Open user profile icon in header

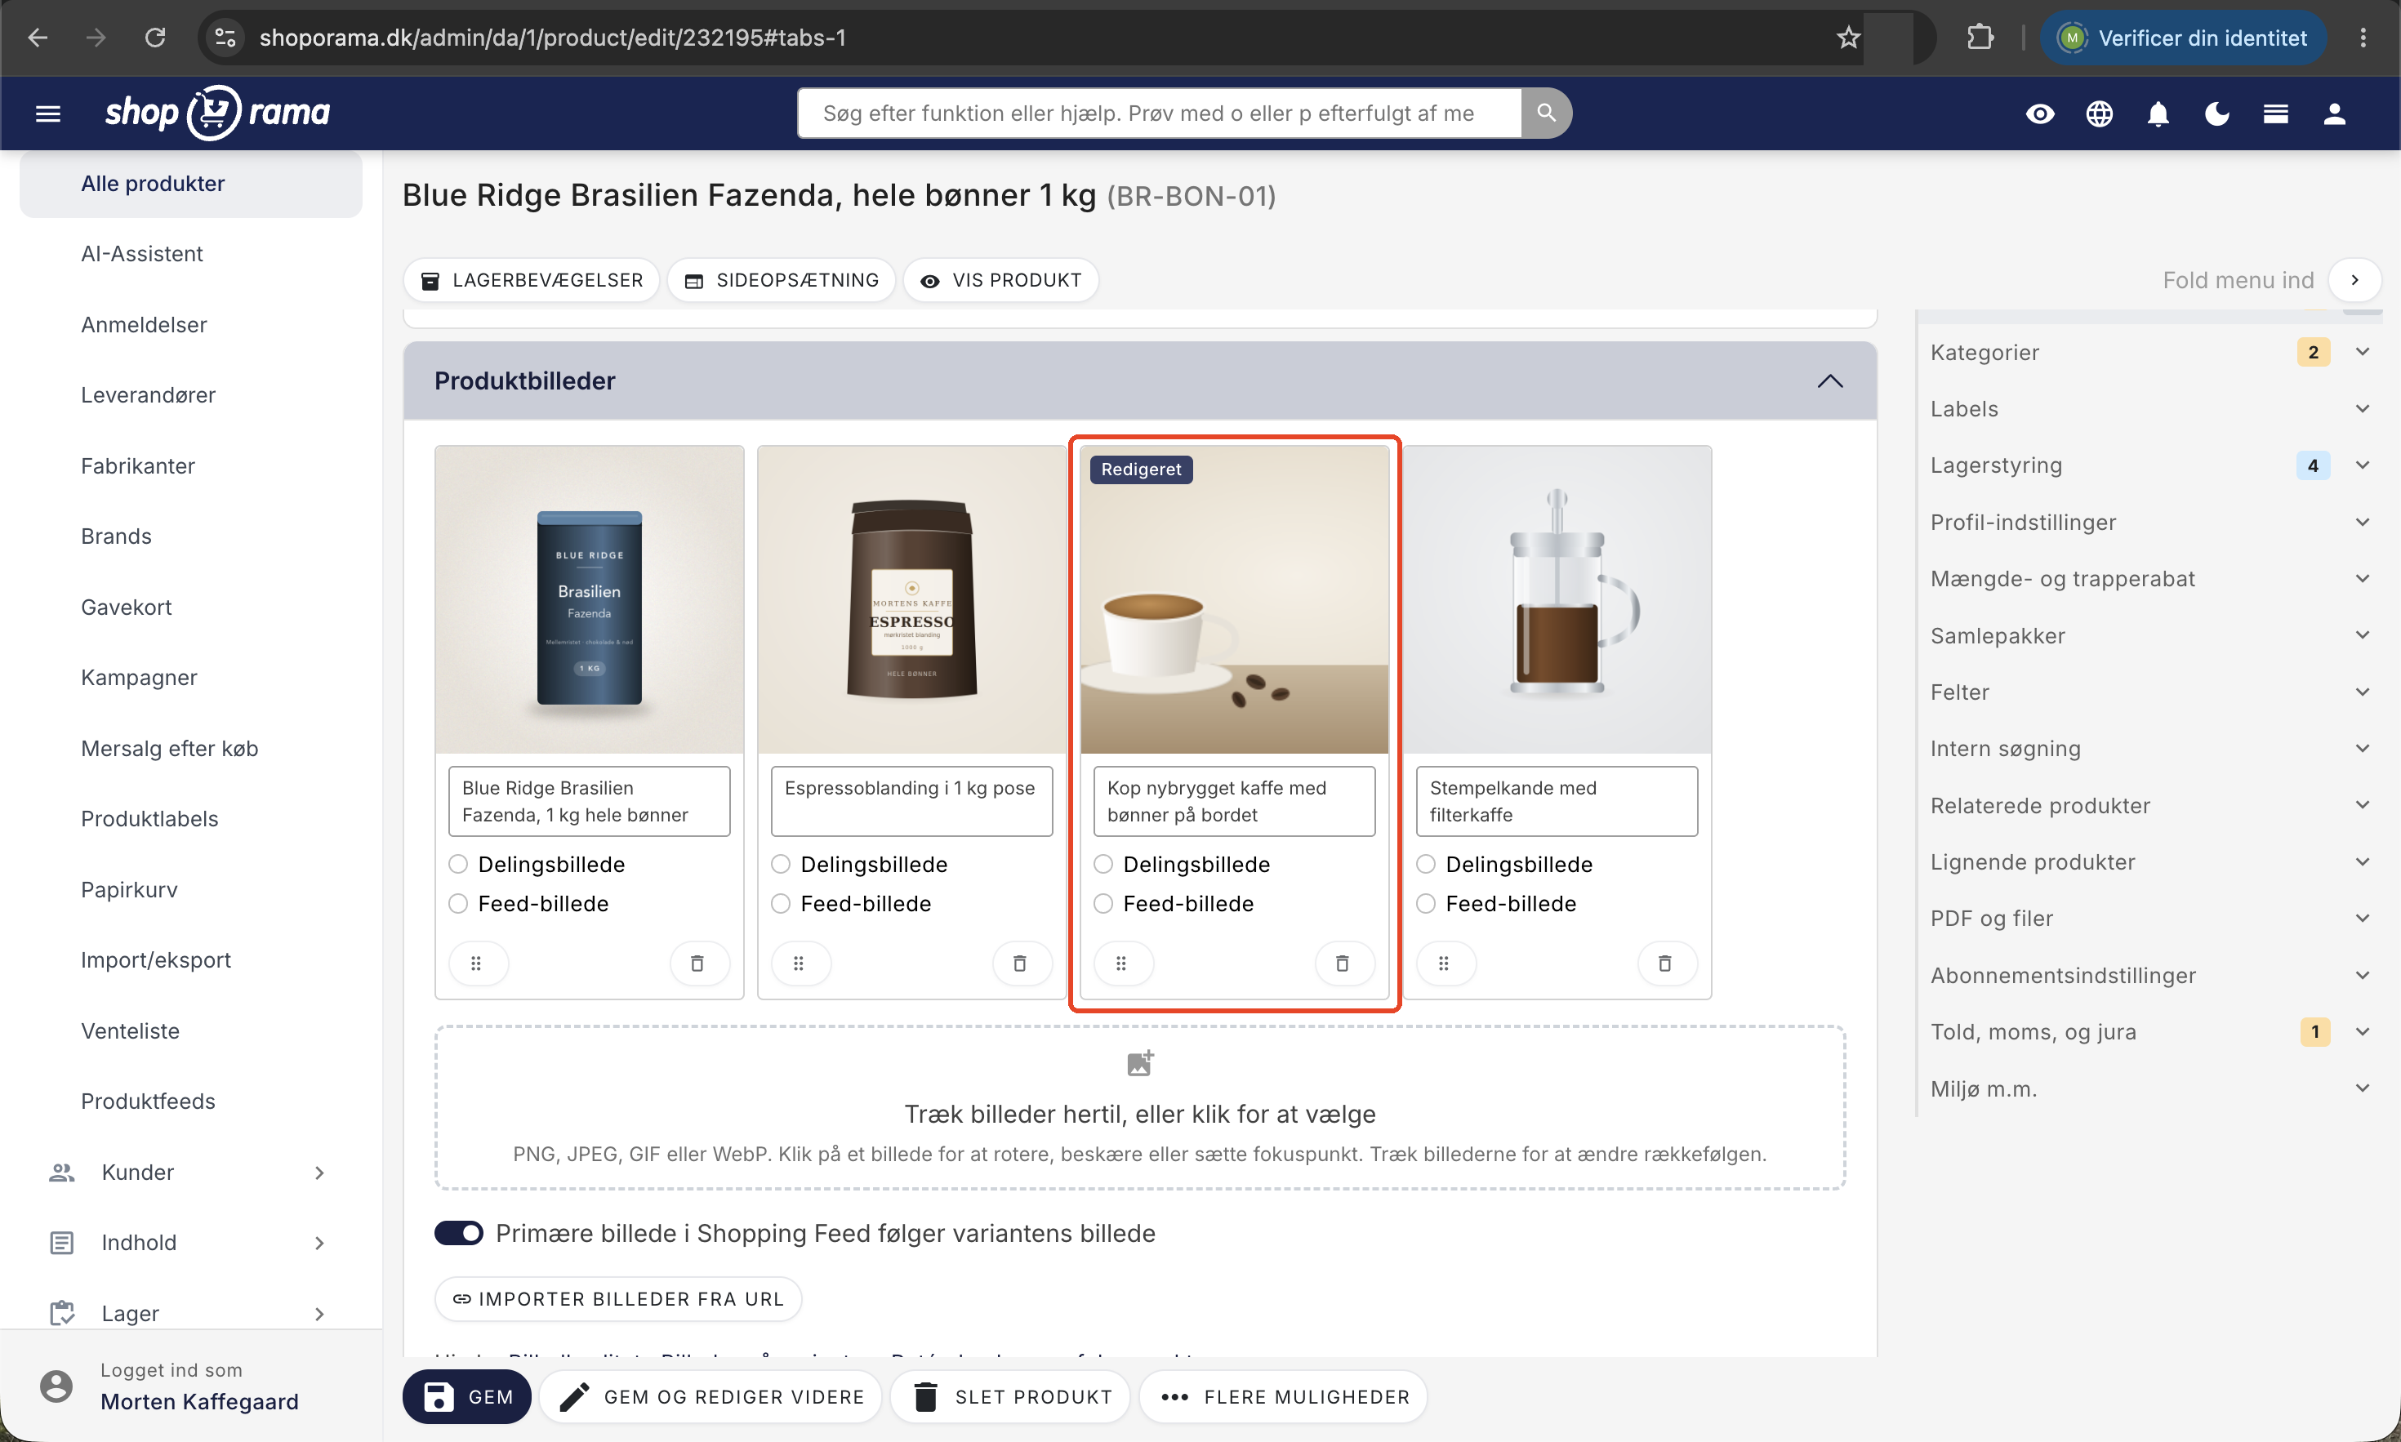pos(2335,113)
